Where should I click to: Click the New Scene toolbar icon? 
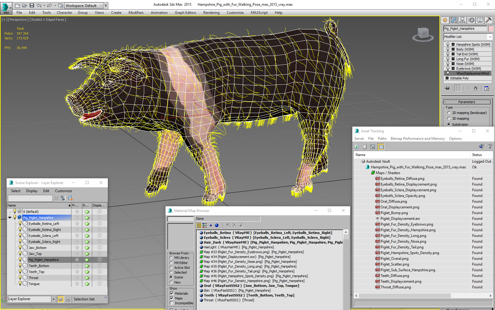[17, 5]
